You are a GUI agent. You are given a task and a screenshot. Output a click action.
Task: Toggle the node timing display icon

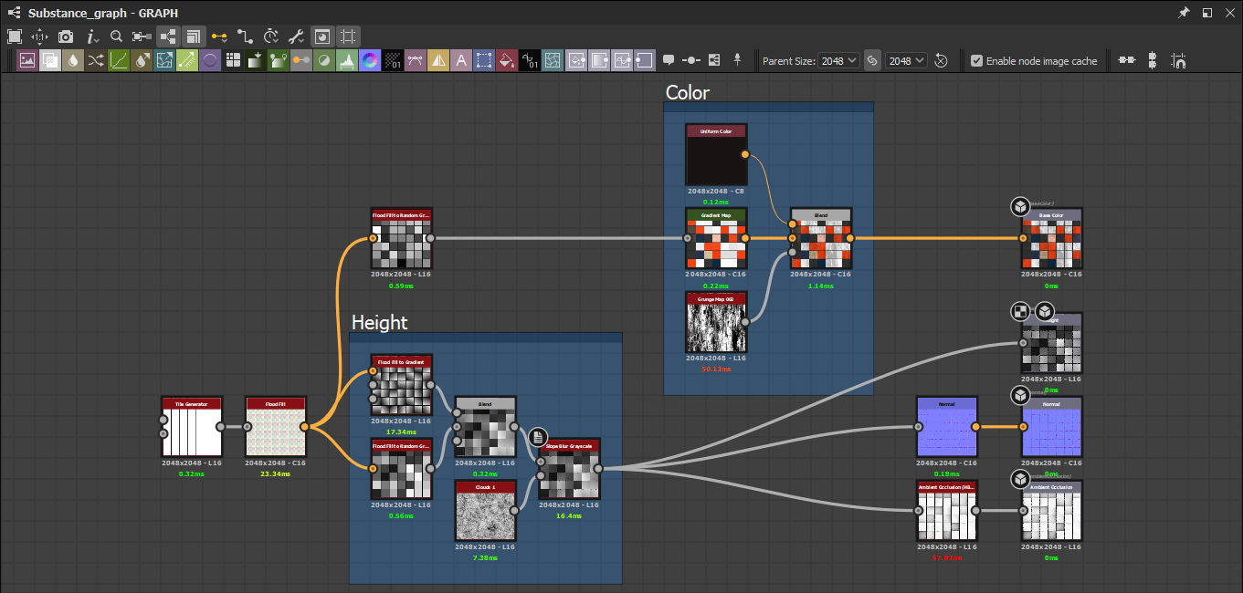[271, 36]
